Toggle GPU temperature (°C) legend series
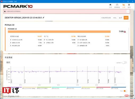 point(74,88)
